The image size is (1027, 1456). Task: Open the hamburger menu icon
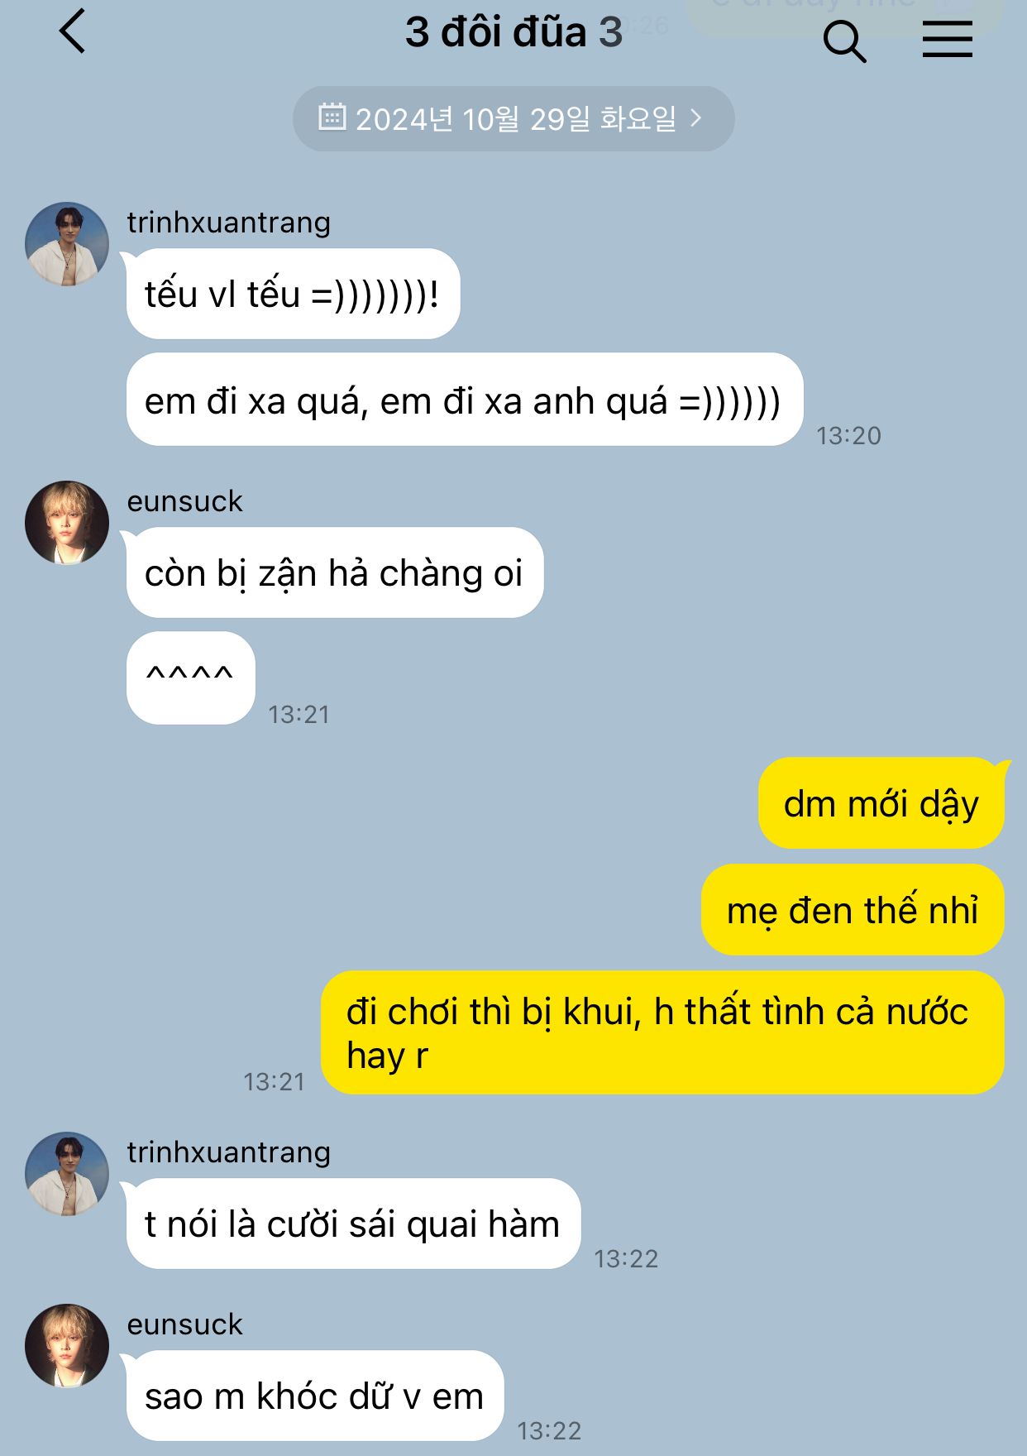(948, 39)
